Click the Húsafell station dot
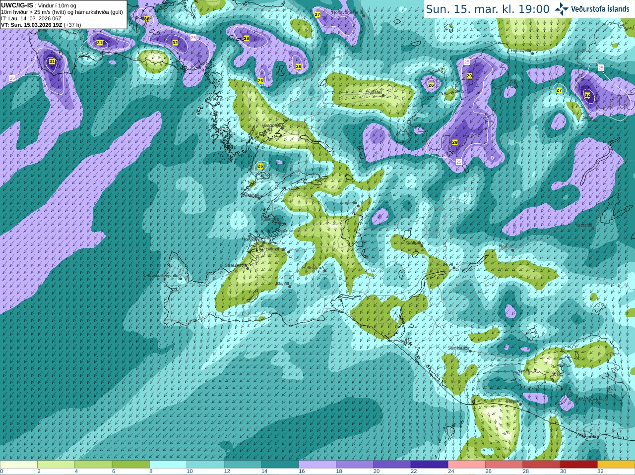Screen dimensions: 635x475 (383, 95)
